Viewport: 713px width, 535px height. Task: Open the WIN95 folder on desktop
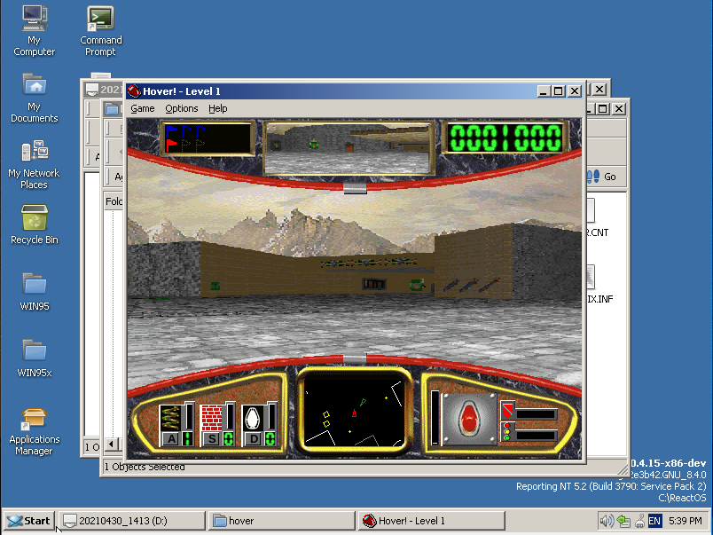click(34, 291)
